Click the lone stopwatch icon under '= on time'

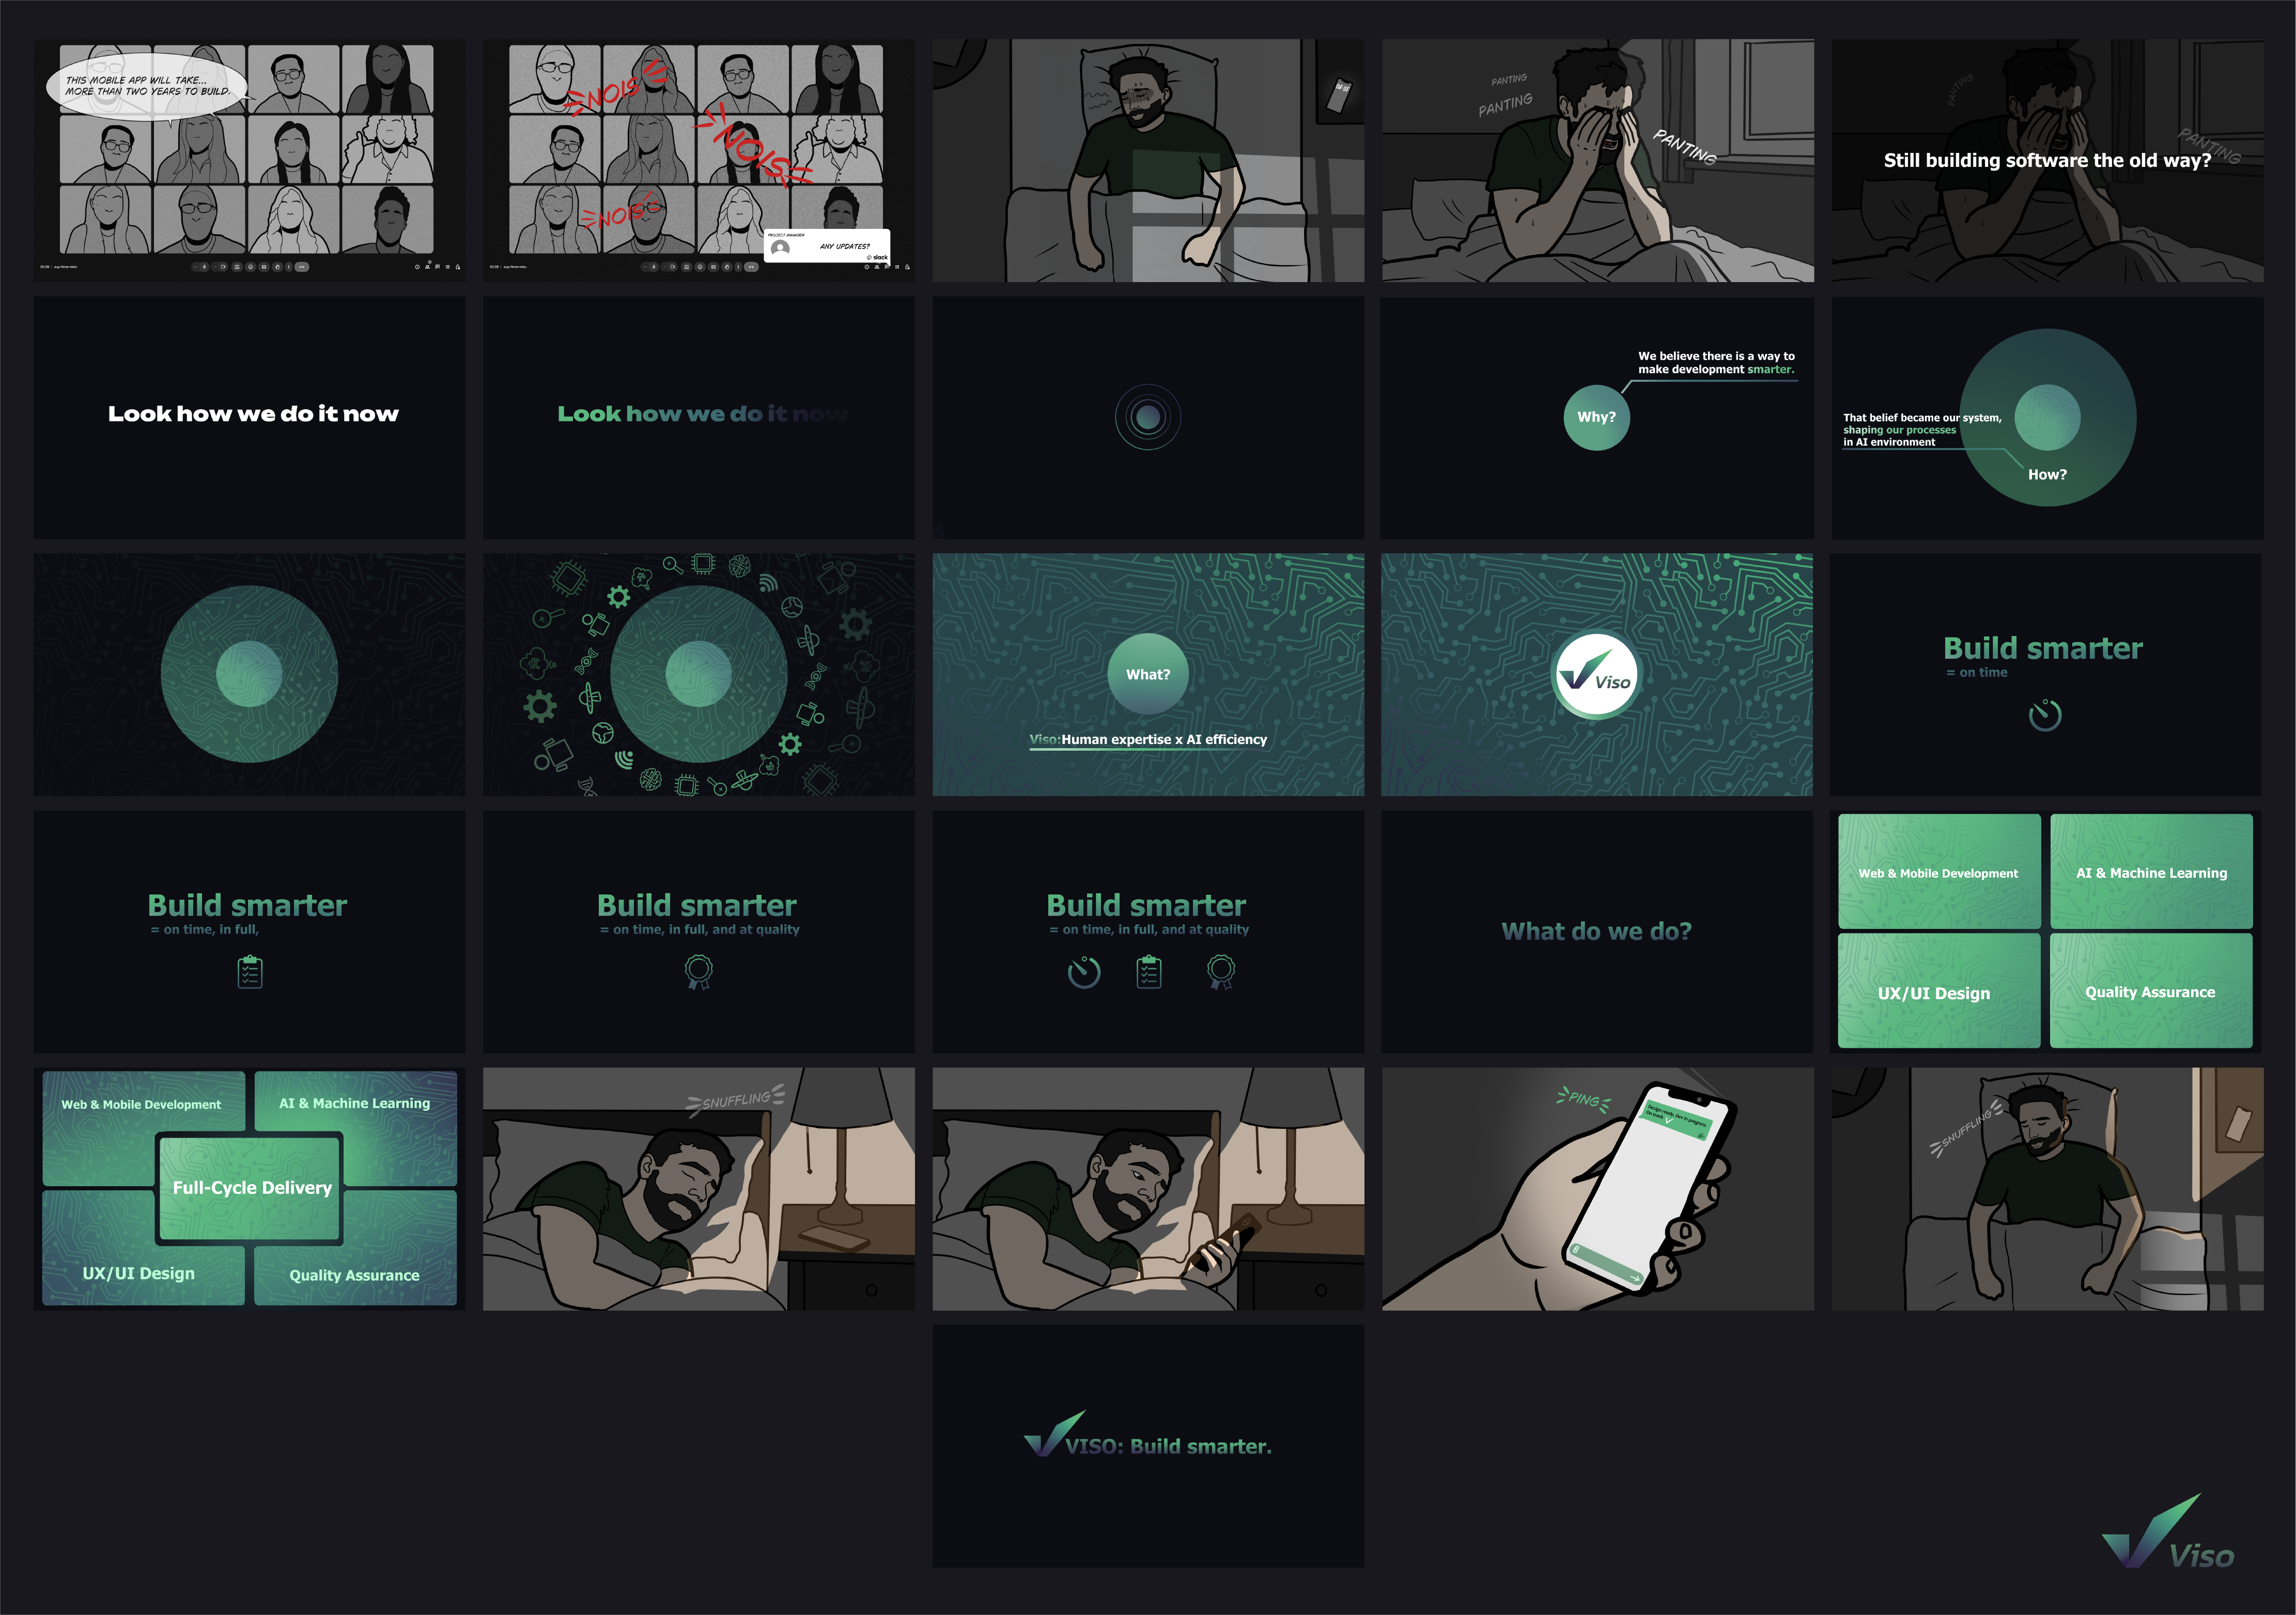click(x=2044, y=715)
